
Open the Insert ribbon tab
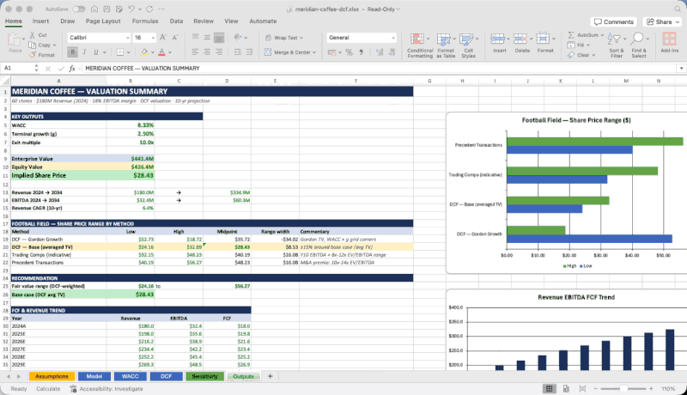40,21
